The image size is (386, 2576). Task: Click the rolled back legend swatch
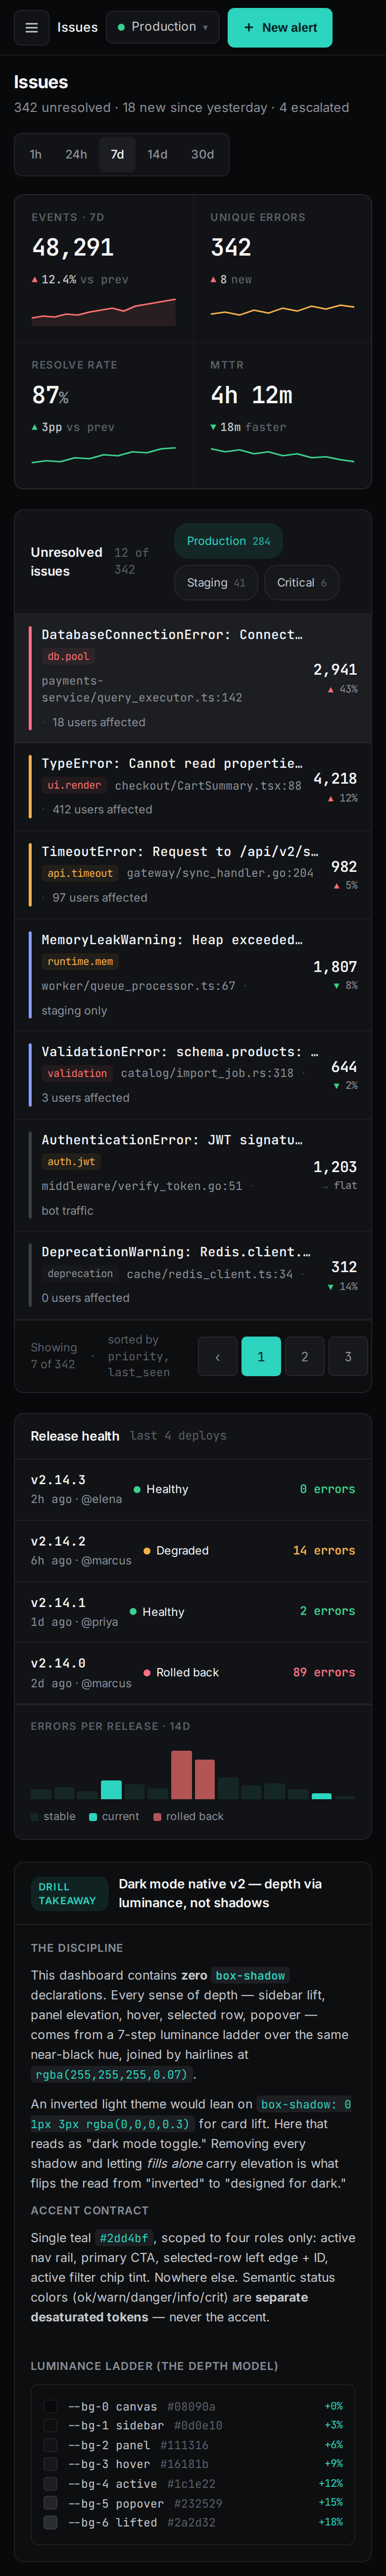pyautogui.click(x=157, y=1817)
